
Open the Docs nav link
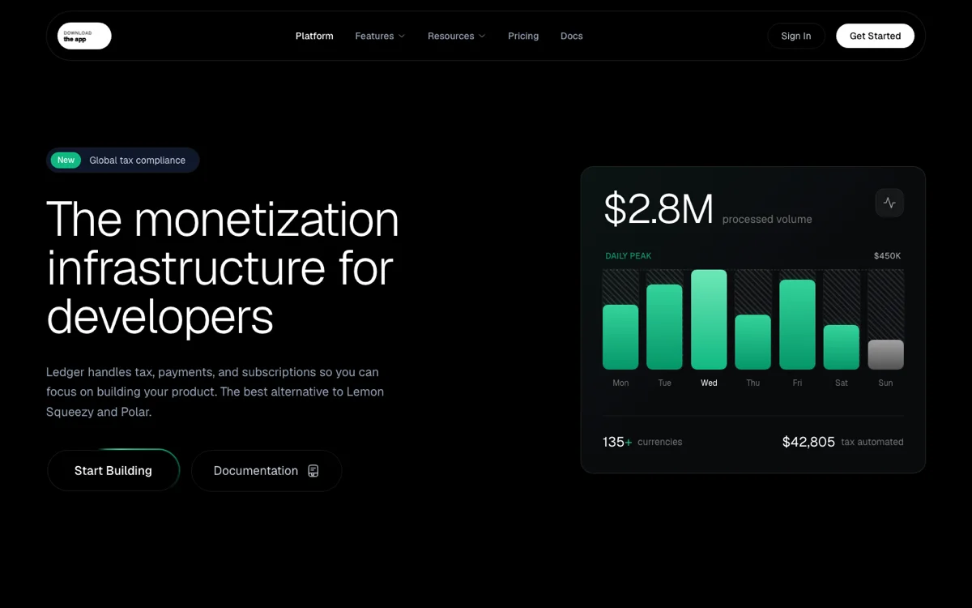click(x=572, y=36)
